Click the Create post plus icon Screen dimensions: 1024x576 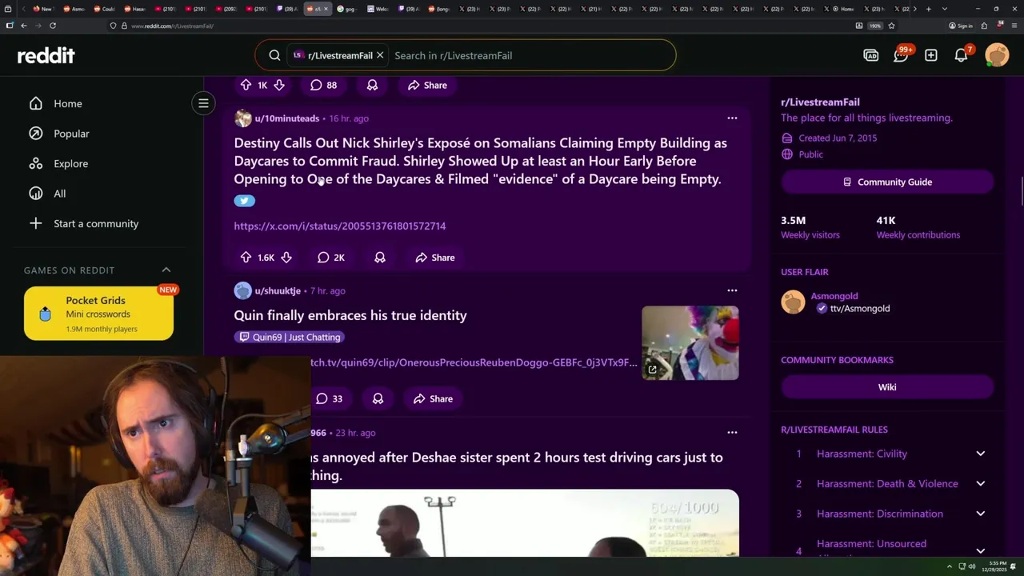(931, 55)
